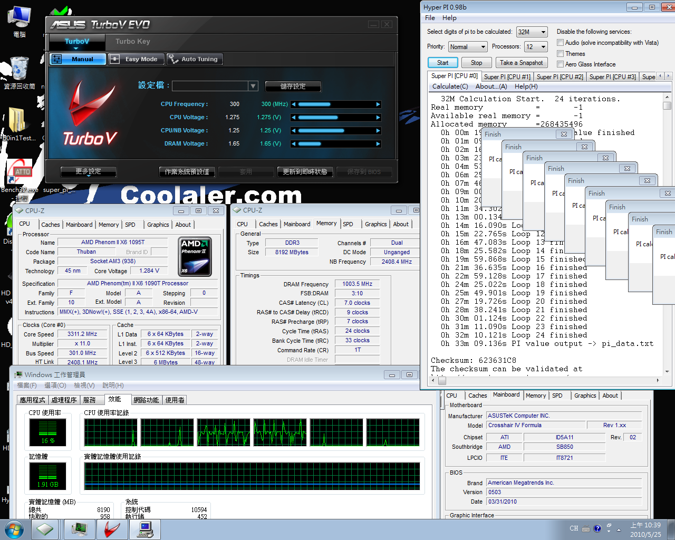This screenshot has height=540, width=675.
Task: Switch to the Turbo Key tab
Action: click(x=133, y=42)
